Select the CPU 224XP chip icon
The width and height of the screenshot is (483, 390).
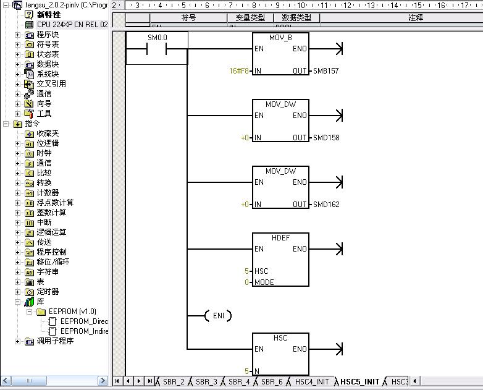(29, 24)
